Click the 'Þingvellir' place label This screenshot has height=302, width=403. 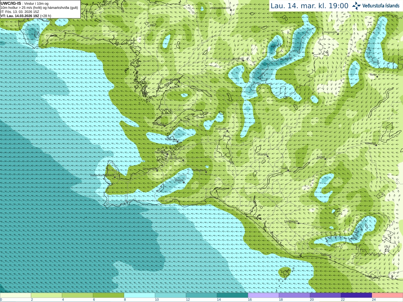tap(221, 129)
